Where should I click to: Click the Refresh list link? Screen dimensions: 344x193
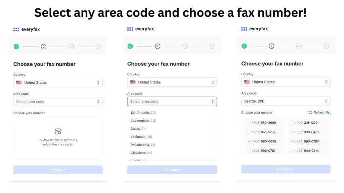322,113
